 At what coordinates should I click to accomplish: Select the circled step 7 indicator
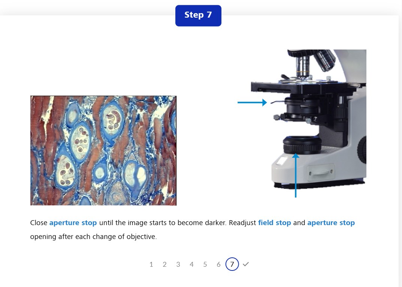point(232,264)
